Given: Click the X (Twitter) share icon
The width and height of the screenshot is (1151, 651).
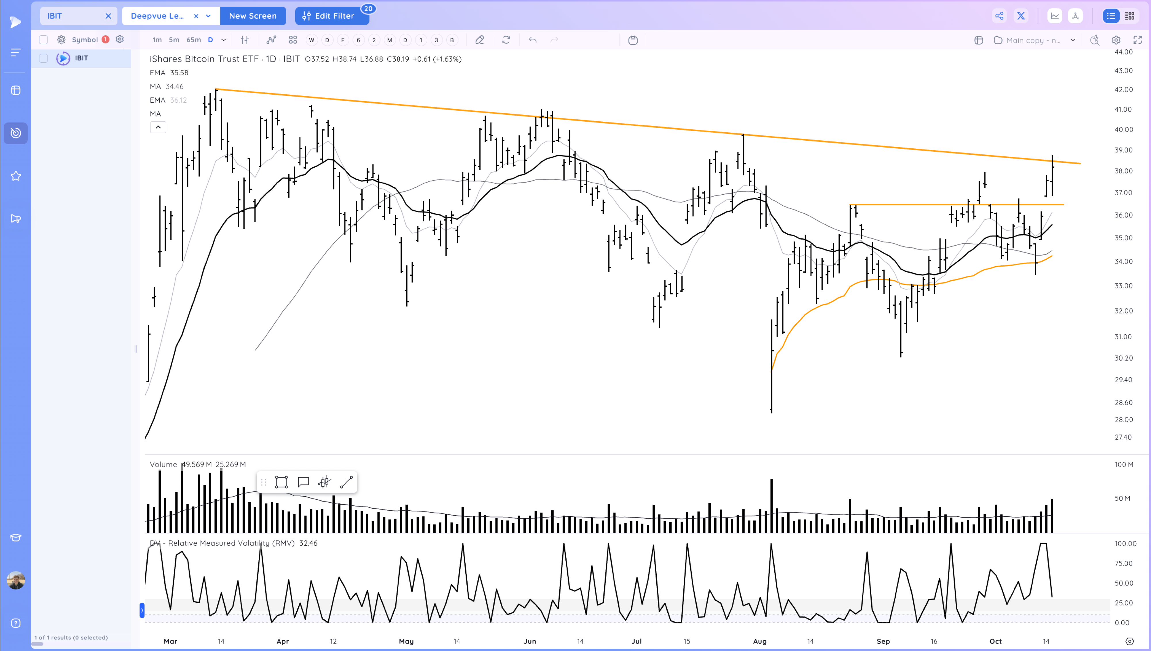Looking at the screenshot, I should (x=1021, y=16).
